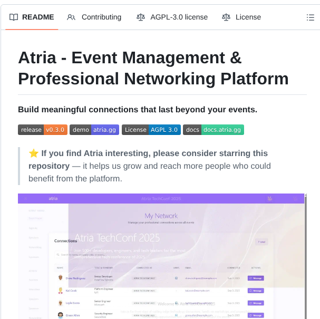Switch to the README tab

tap(37, 17)
